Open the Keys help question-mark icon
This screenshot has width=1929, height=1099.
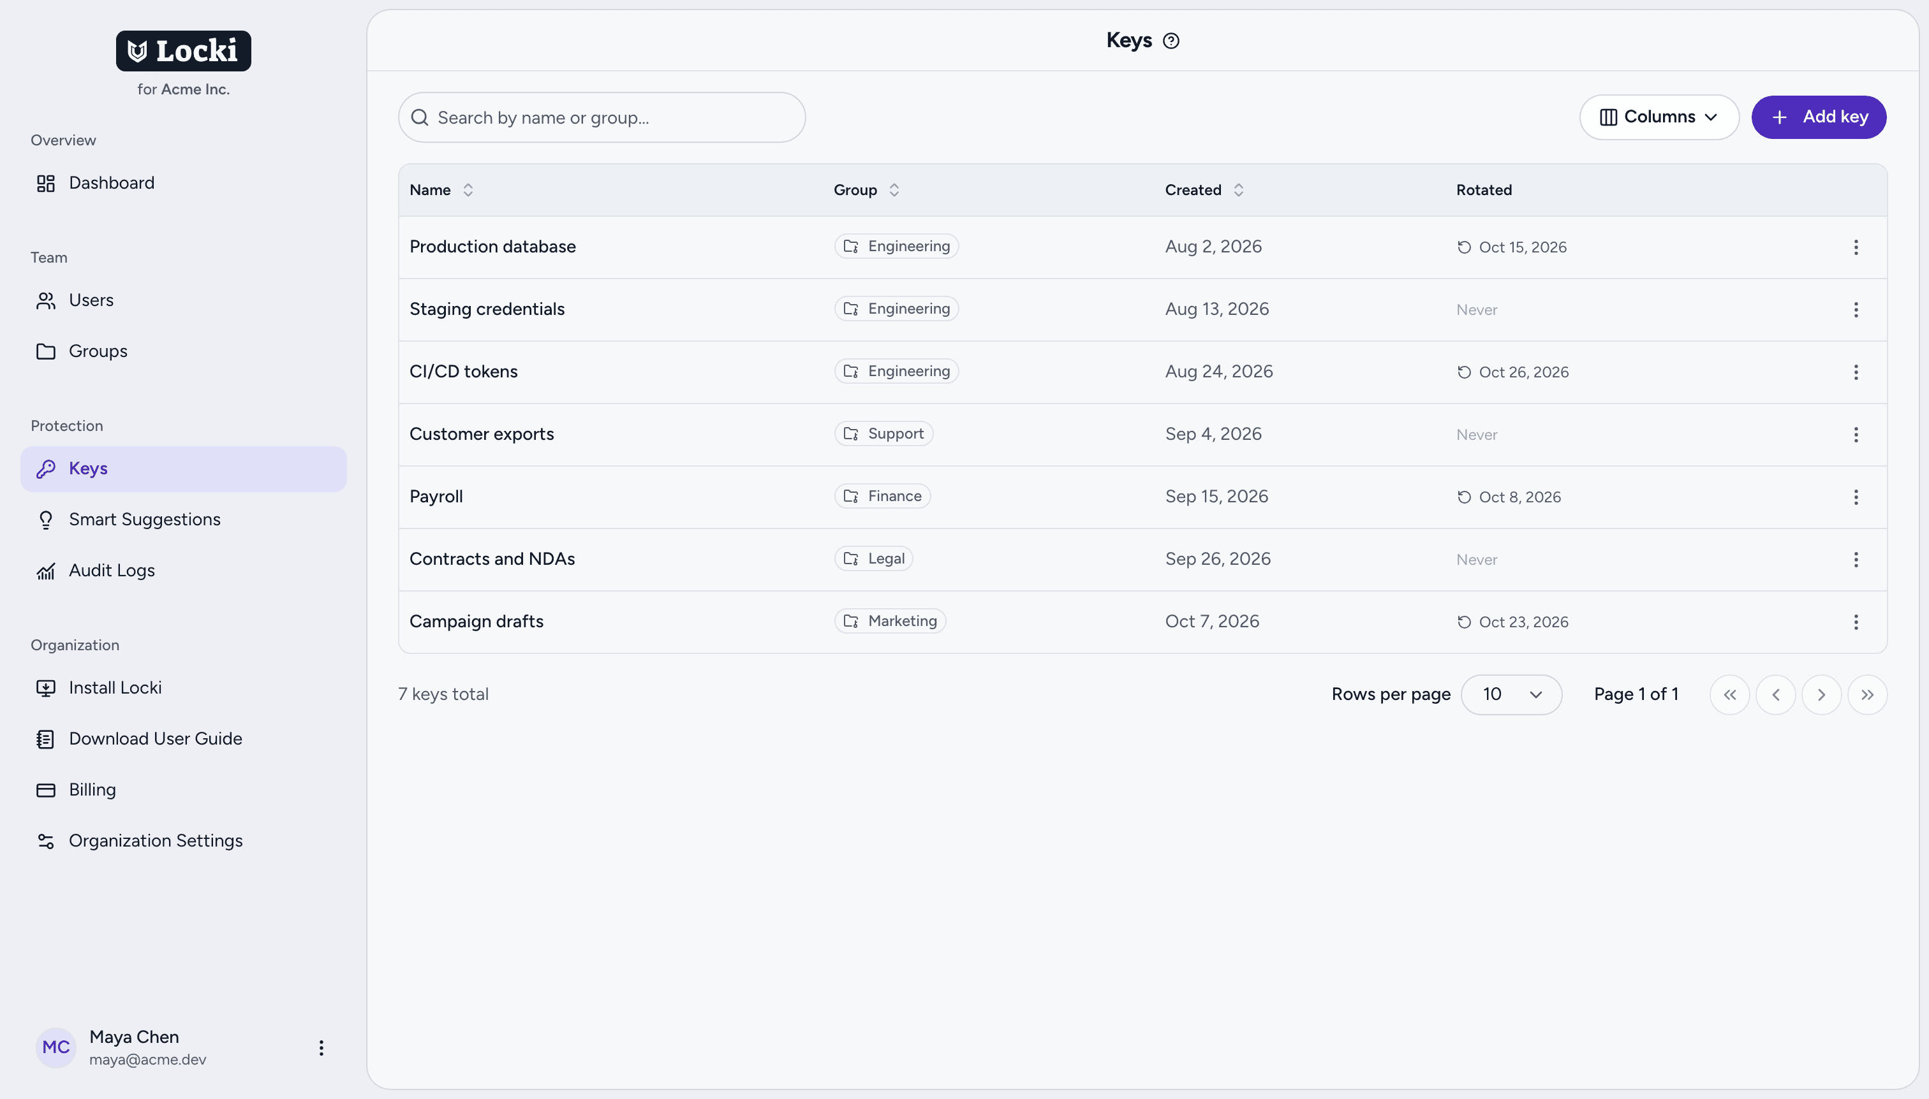(x=1171, y=41)
